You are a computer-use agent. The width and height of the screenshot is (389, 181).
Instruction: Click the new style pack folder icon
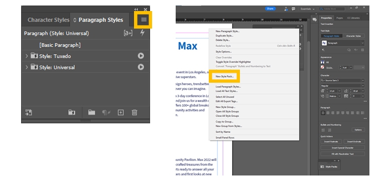point(72,112)
